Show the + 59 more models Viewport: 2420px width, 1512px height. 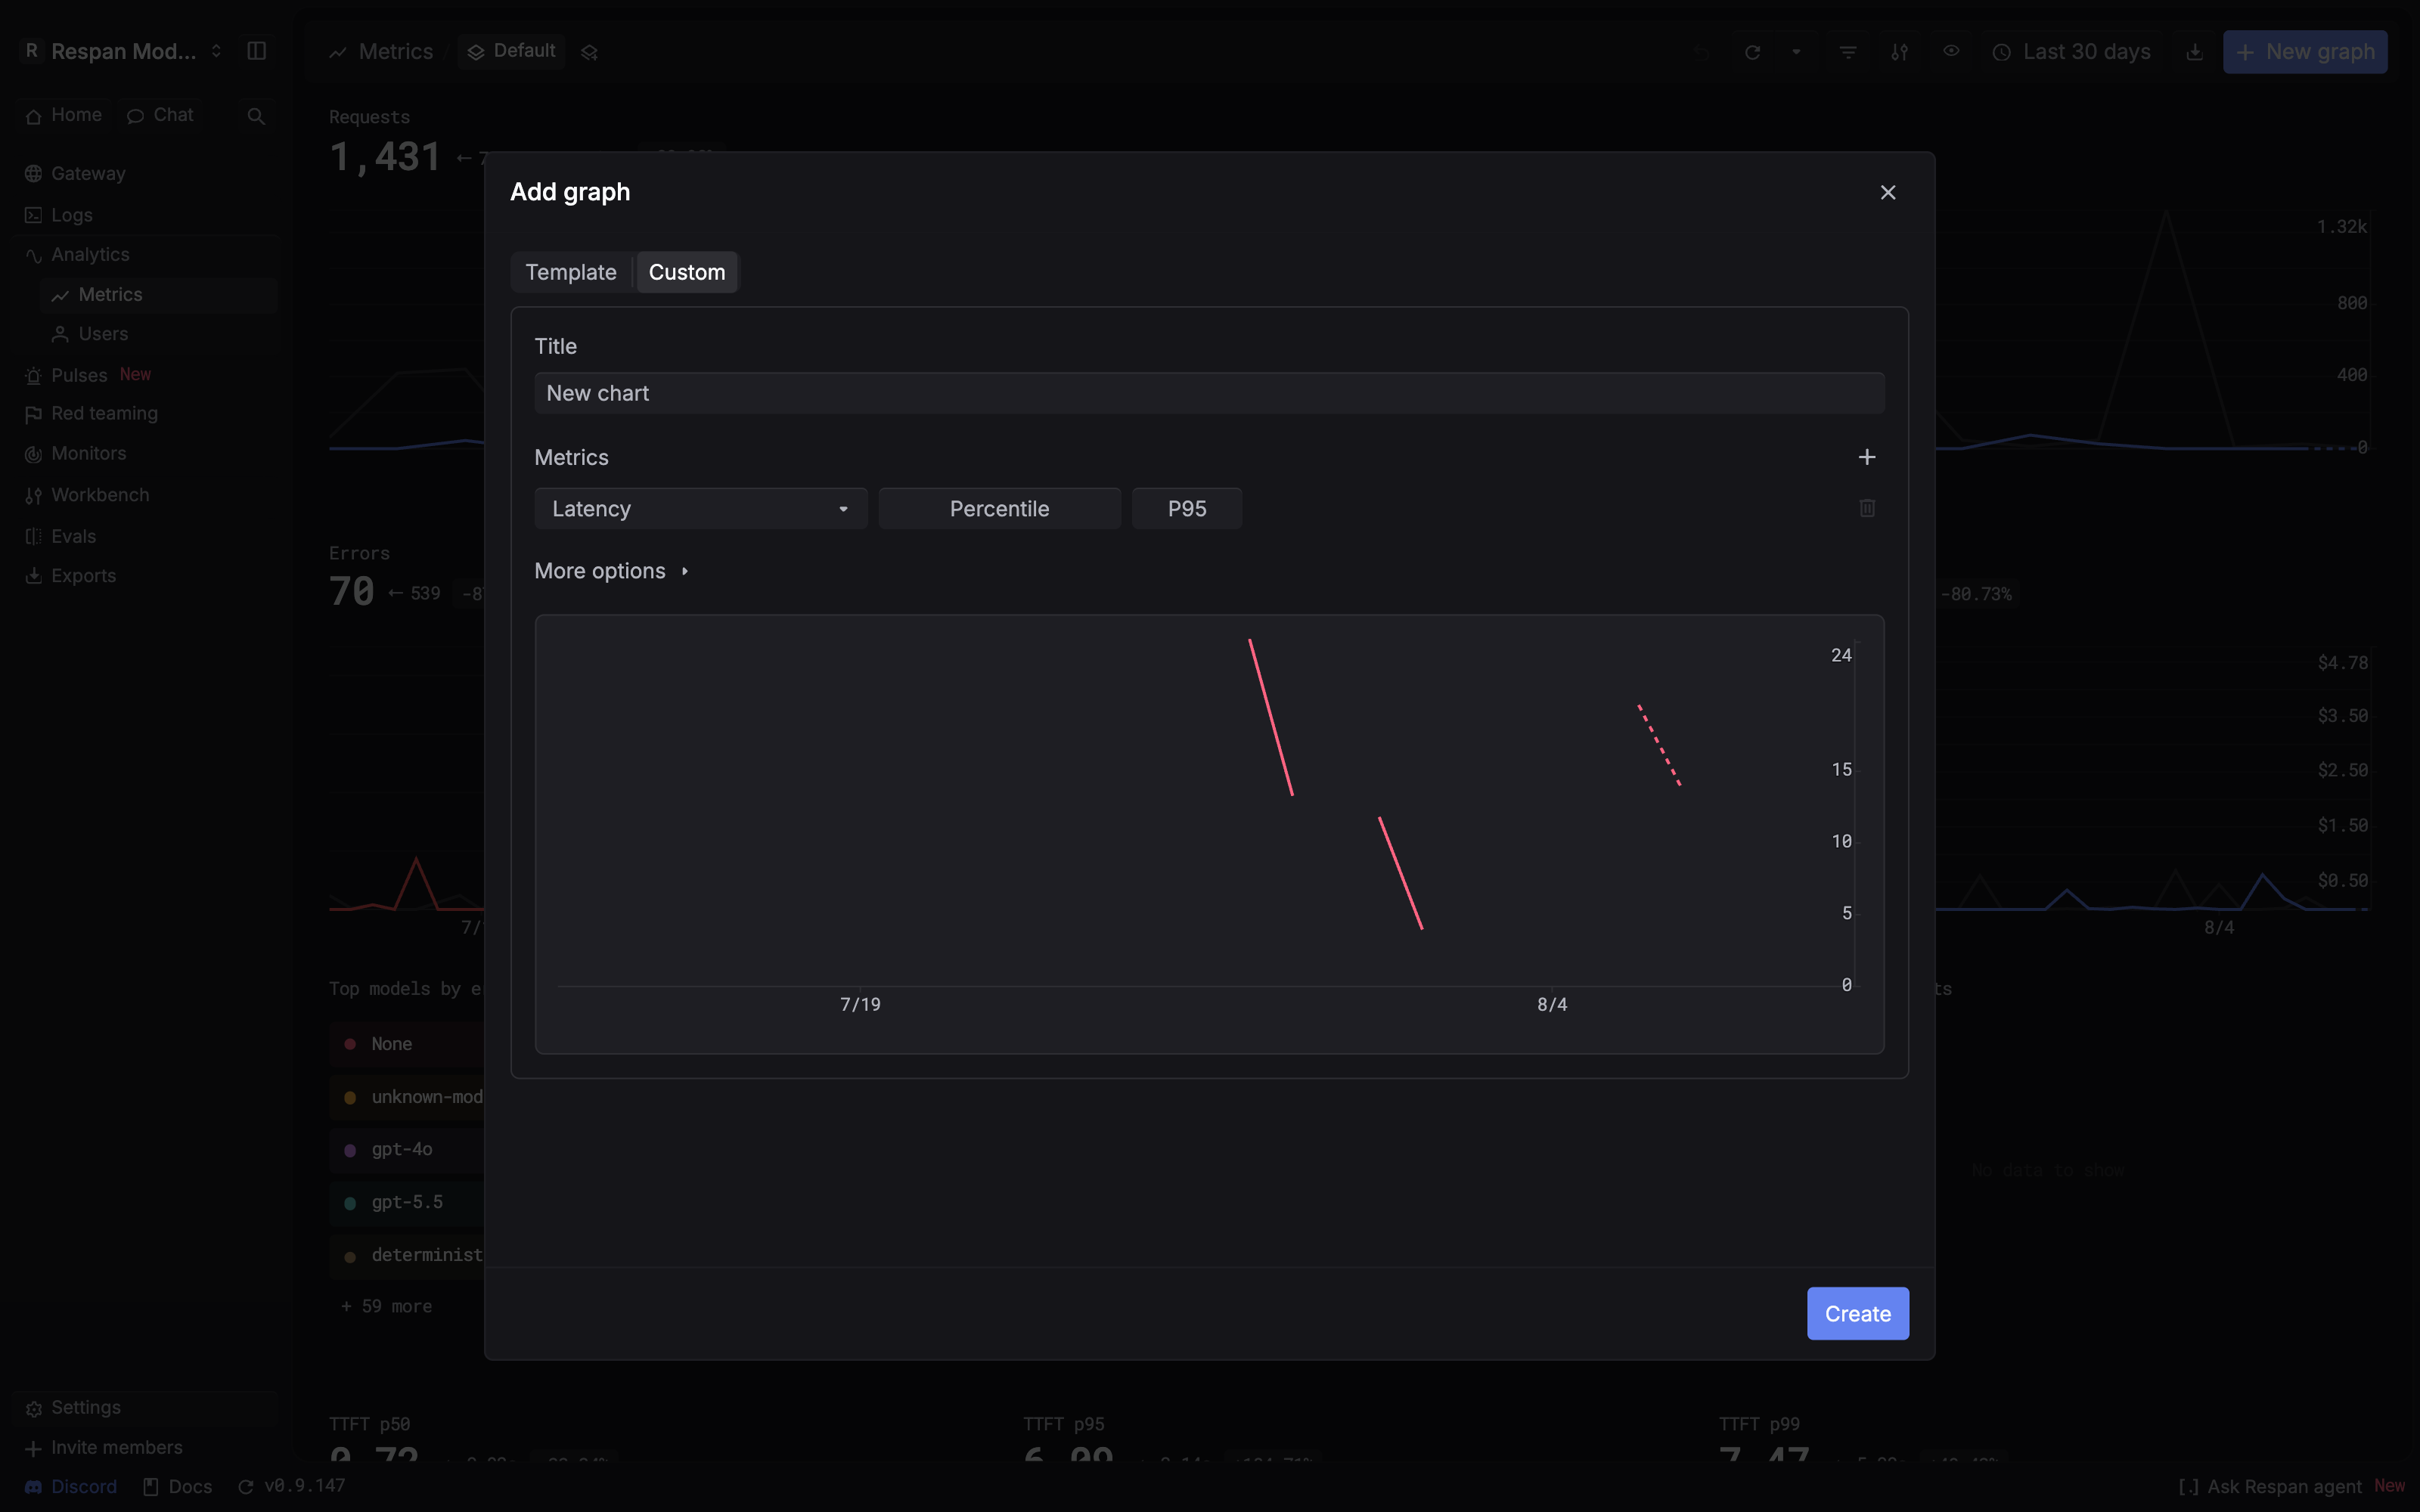point(387,1307)
